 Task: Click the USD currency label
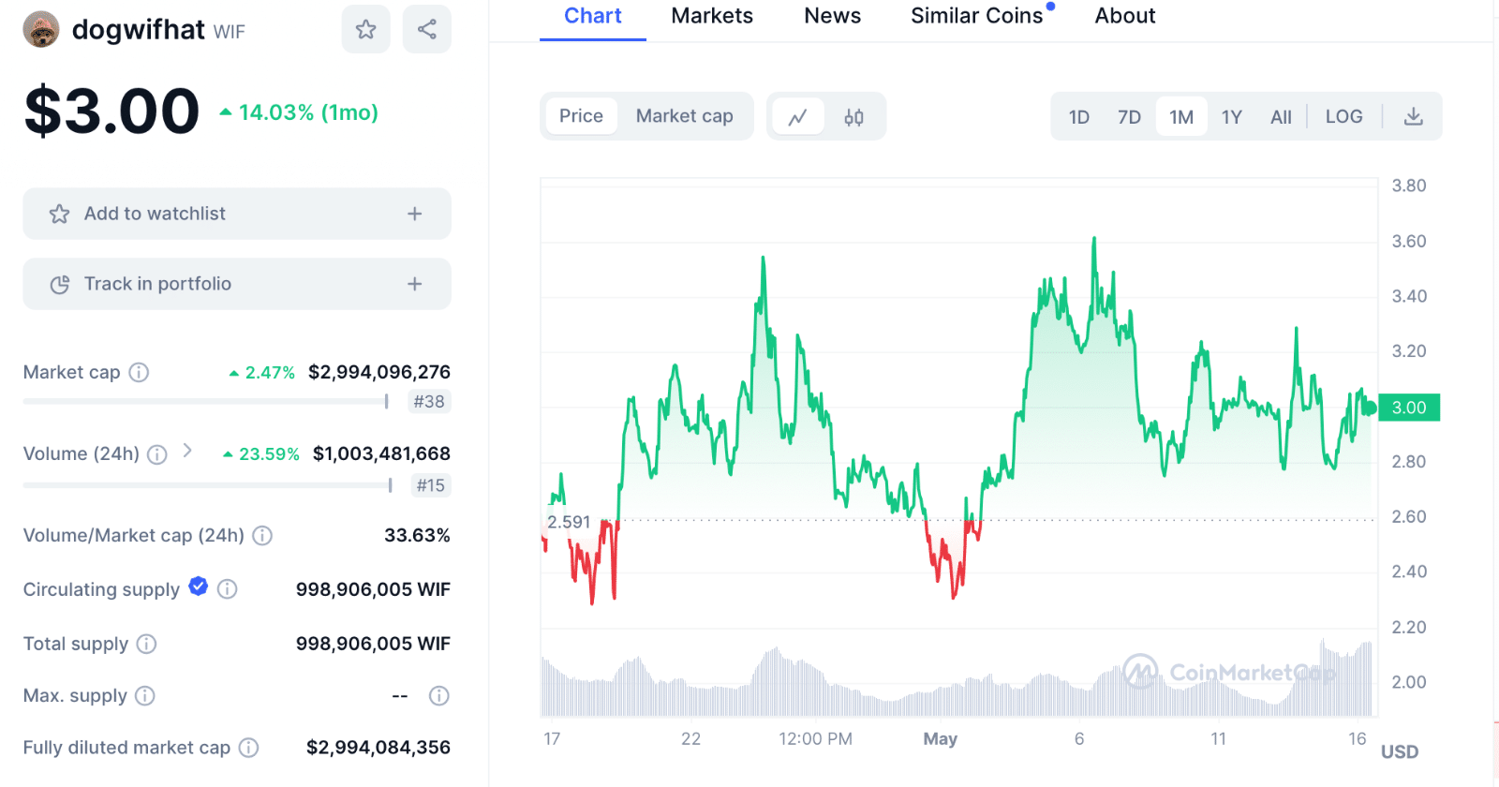tap(1400, 752)
